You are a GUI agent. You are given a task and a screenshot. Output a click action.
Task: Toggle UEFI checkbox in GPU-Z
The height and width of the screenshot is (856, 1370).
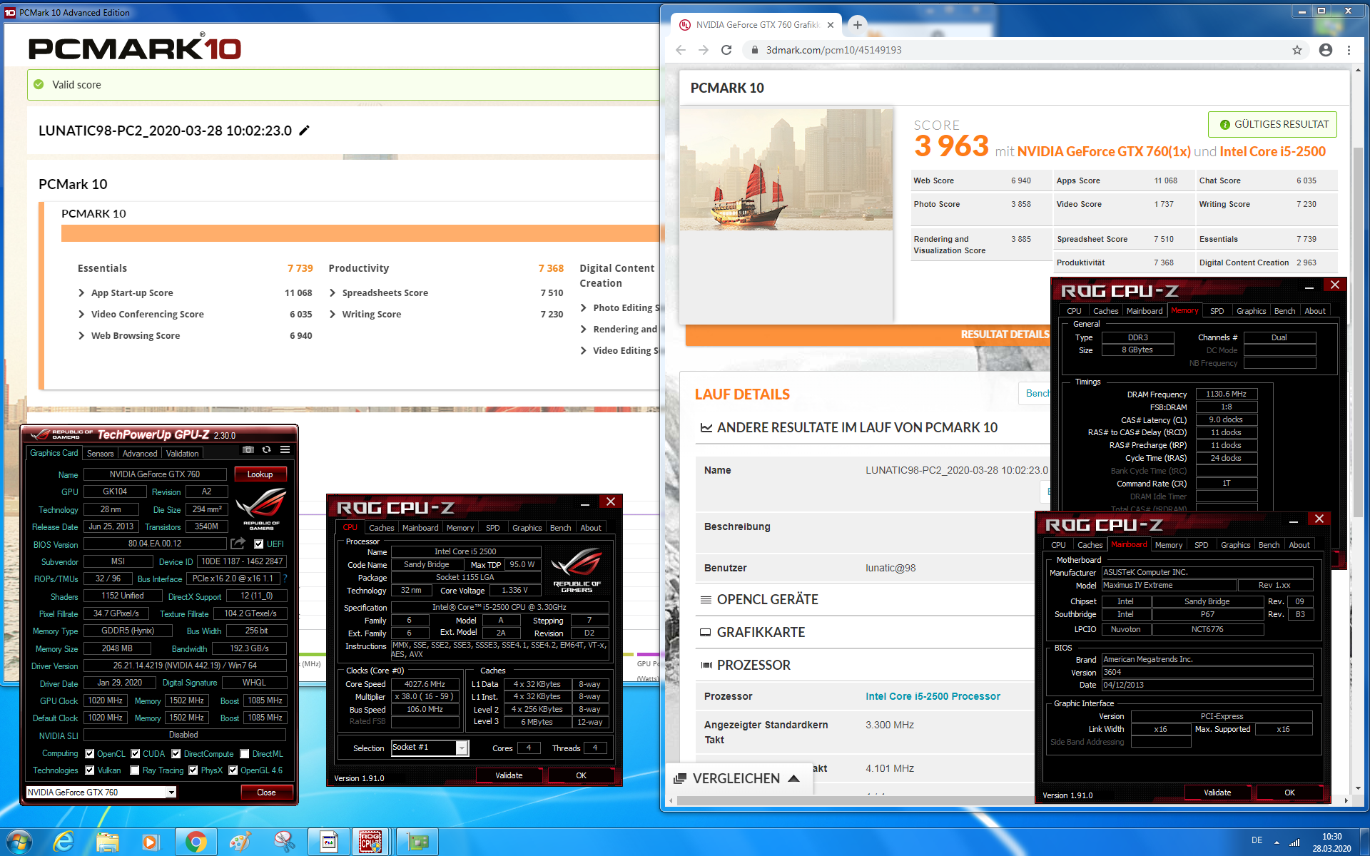259,544
